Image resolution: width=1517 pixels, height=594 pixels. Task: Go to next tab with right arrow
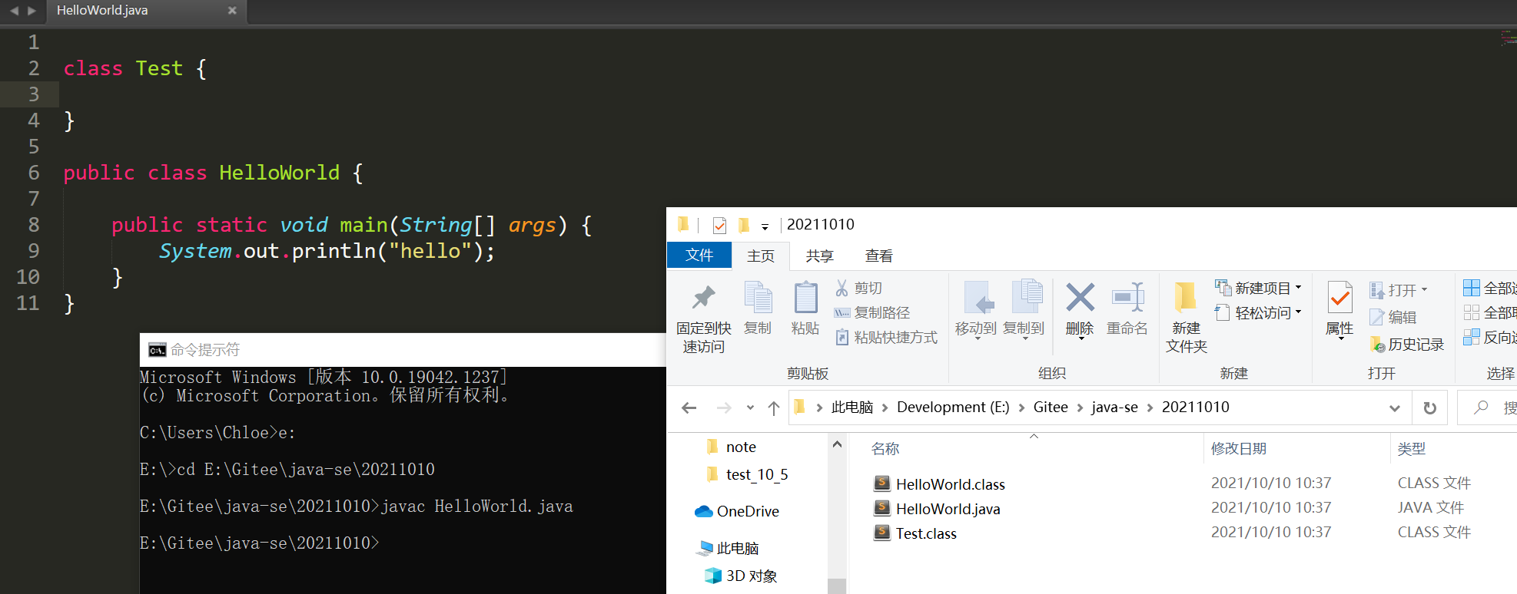coord(32,11)
